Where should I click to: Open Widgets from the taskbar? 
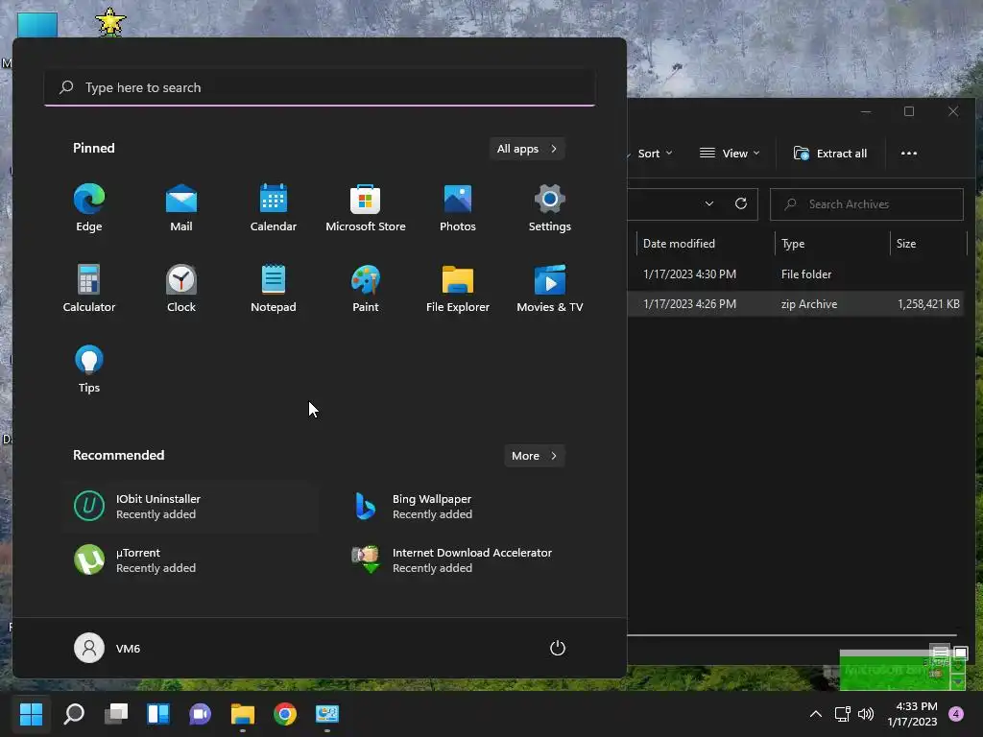(x=158, y=714)
